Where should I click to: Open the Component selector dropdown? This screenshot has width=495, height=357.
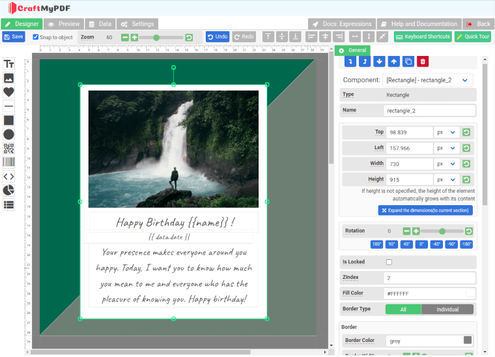pyautogui.click(x=428, y=80)
